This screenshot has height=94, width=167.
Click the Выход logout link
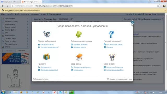coord(154,14)
